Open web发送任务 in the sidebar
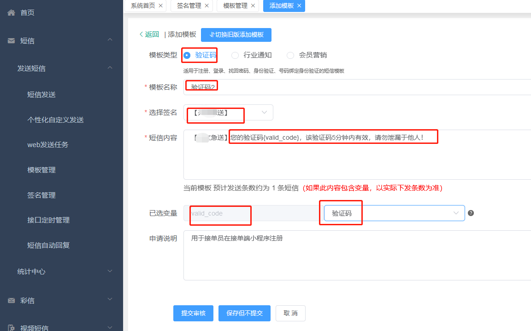Screen dimensions: 531x331 click(48, 145)
